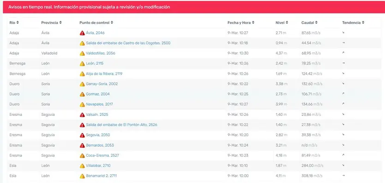Open the Valdestillas, 2056 link
The width and height of the screenshot is (385, 183).
click(x=101, y=53)
